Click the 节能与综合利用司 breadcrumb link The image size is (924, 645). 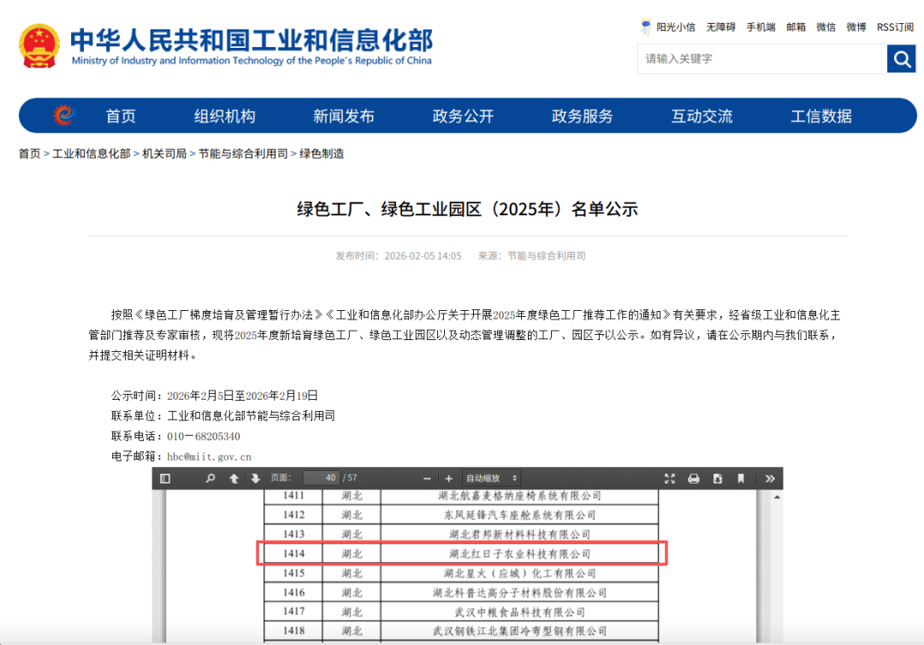tap(243, 154)
